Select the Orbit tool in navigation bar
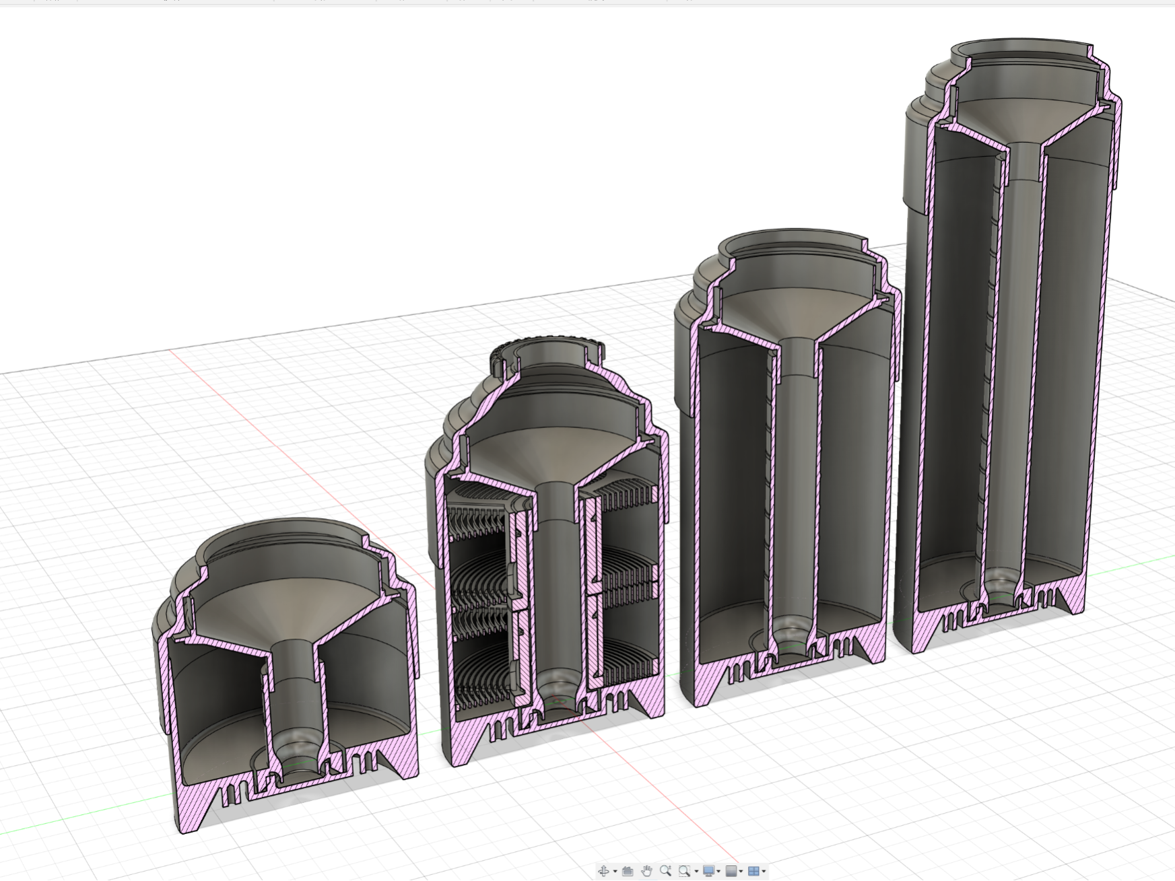1175x881 pixels. (x=604, y=871)
